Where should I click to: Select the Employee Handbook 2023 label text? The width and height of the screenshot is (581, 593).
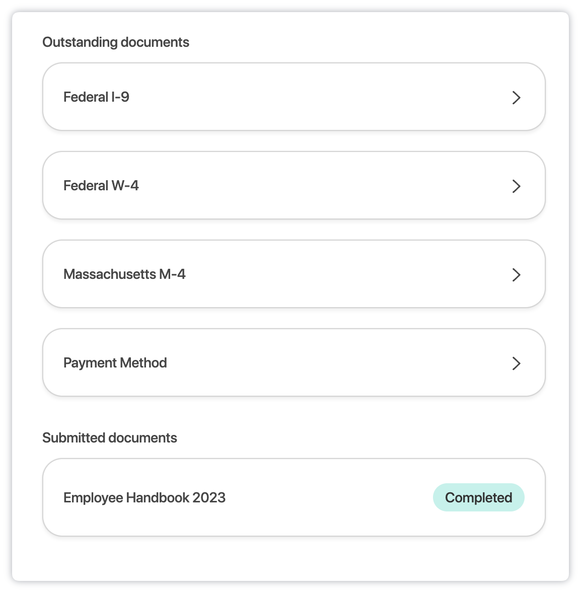coord(144,498)
